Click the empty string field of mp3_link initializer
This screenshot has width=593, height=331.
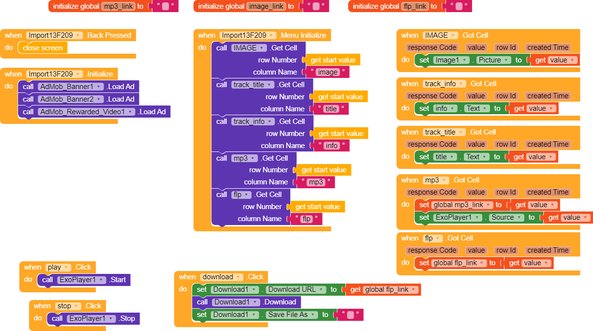(x=165, y=6)
